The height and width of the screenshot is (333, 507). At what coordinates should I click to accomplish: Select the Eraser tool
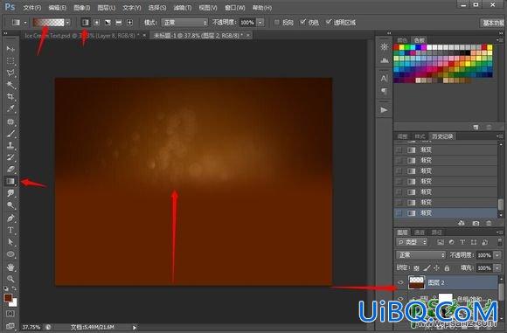pyautogui.click(x=10, y=169)
